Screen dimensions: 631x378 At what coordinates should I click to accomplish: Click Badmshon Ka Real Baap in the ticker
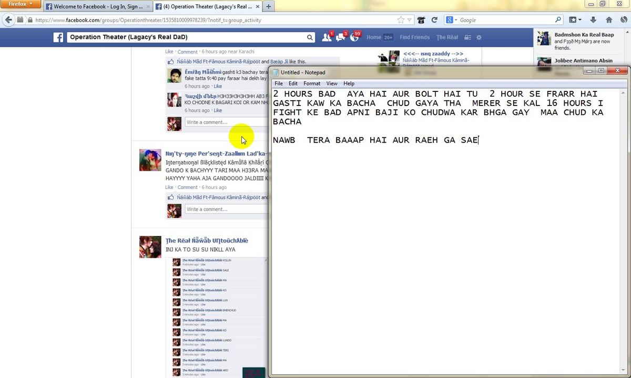click(x=584, y=35)
